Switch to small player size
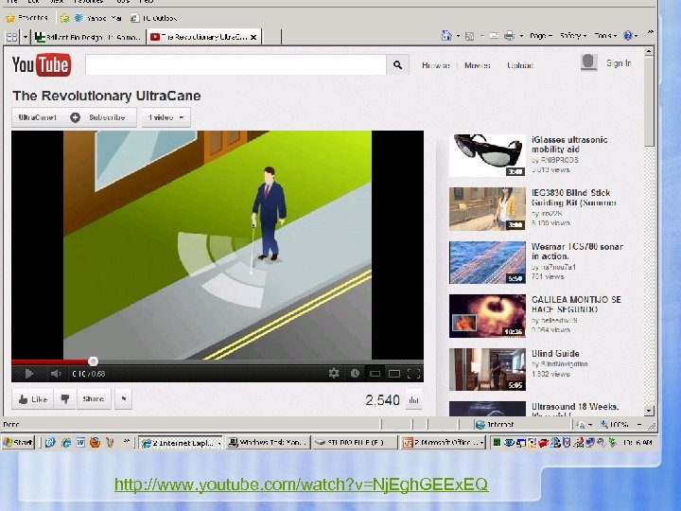This screenshot has height=511, width=681. click(375, 374)
